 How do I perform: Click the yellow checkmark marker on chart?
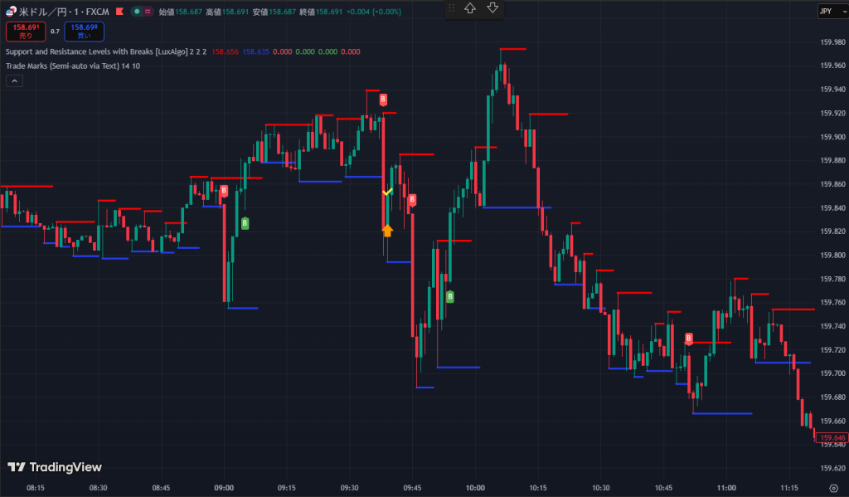(387, 192)
